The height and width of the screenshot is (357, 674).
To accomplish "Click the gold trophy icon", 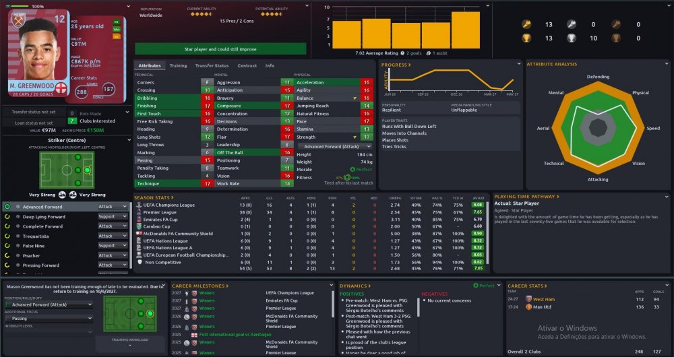I will tap(526, 38).
